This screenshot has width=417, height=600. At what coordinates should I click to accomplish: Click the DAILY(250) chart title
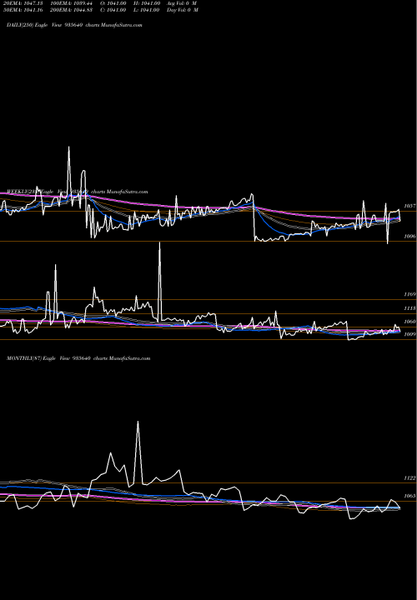tap(74, 25)
